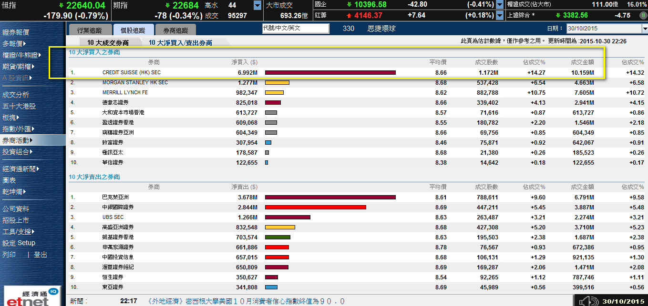Open 成交分析 in the sidebar
The image size is (648, 306).
(16, 95)
